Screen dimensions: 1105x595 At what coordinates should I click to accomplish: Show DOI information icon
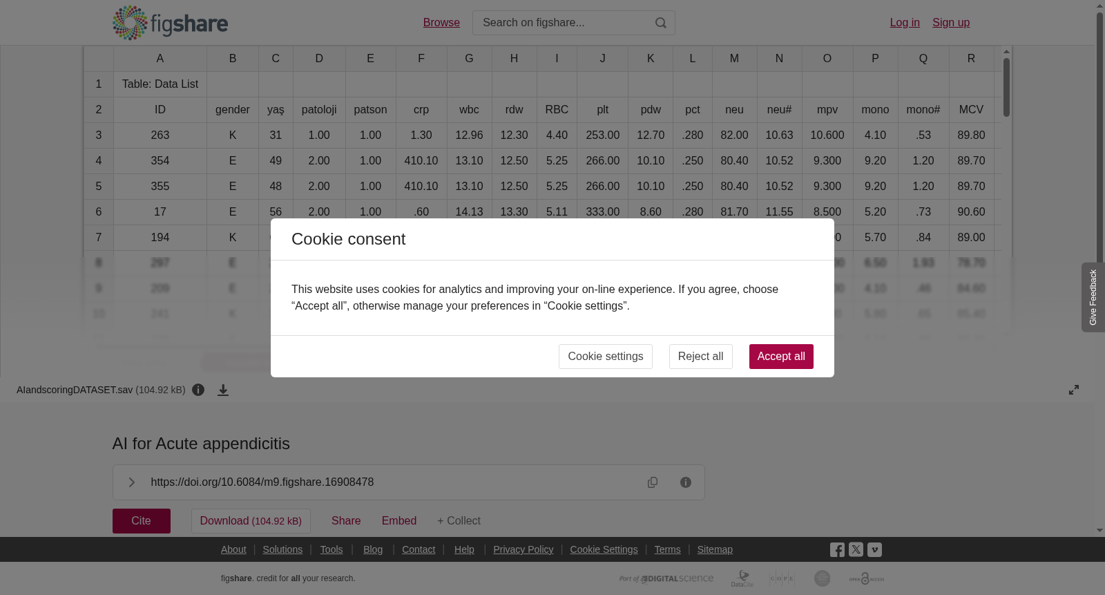(x=686, y=482)
